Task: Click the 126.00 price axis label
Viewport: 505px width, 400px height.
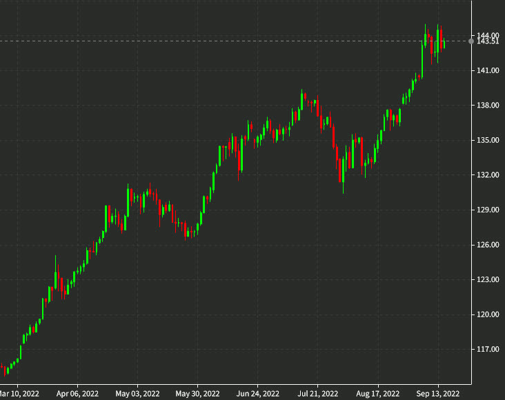Action: coord(488,245)
